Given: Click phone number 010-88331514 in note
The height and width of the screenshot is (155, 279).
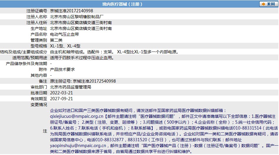Looking at the screenshot, I should [x=247, y=128].
